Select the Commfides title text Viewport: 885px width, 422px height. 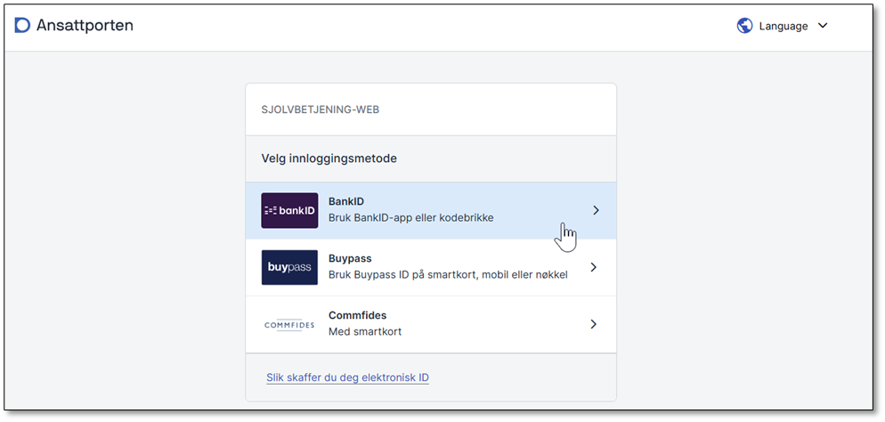coord(357,315)
